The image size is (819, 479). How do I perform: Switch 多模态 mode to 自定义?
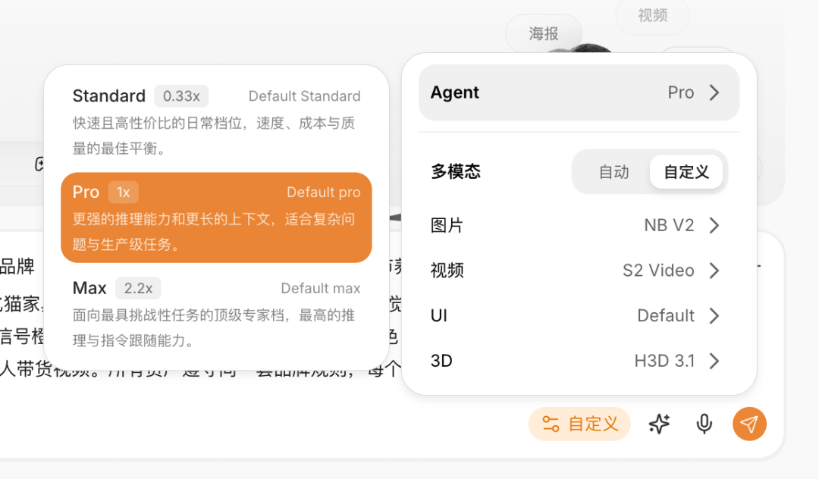(x=686, y=172)
